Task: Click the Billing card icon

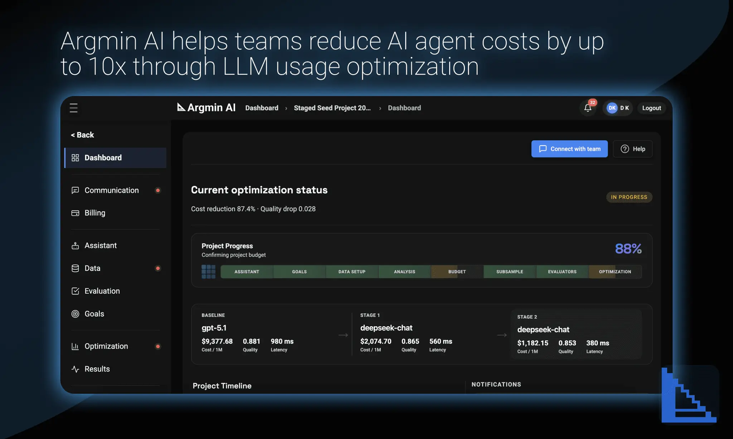Action: click(75, 213)
